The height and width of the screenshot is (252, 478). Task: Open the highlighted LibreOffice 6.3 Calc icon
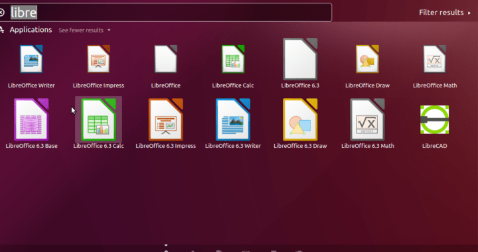tap(98, 119)
